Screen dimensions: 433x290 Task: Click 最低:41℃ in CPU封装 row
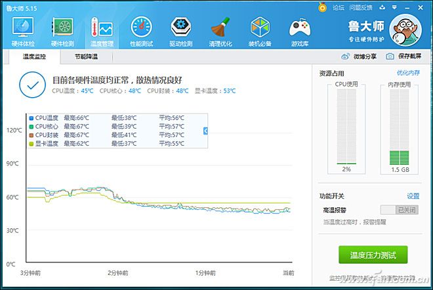point(124,135)
